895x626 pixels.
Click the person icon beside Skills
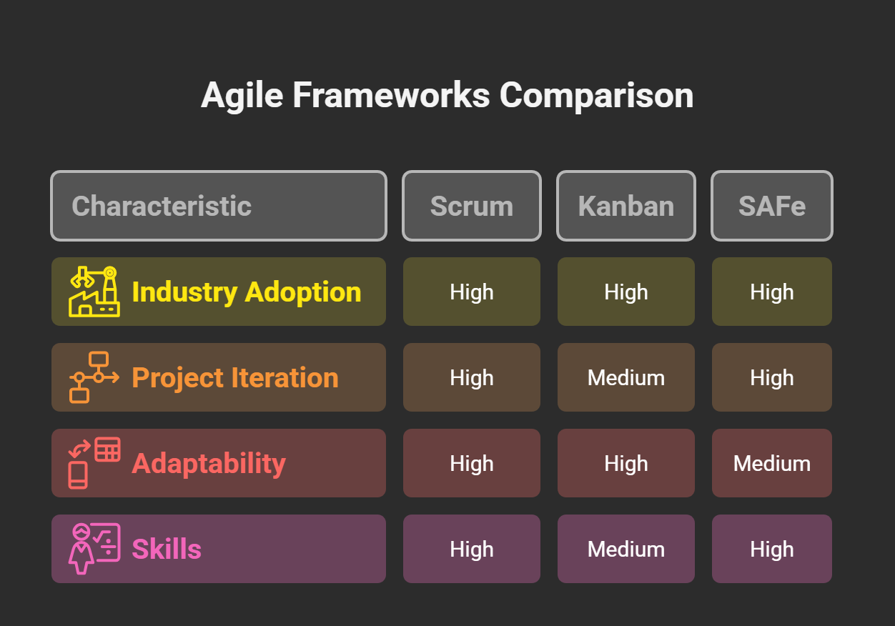(94, 549)
